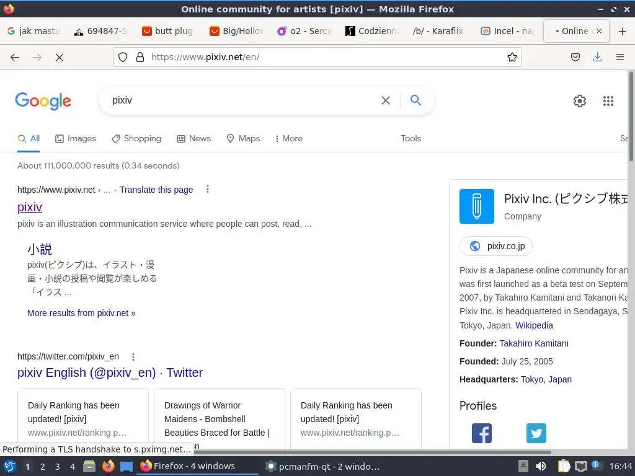Launch the file manager from the taskbar
Viewport: 635px width, 476px height.
click(89, 466)
